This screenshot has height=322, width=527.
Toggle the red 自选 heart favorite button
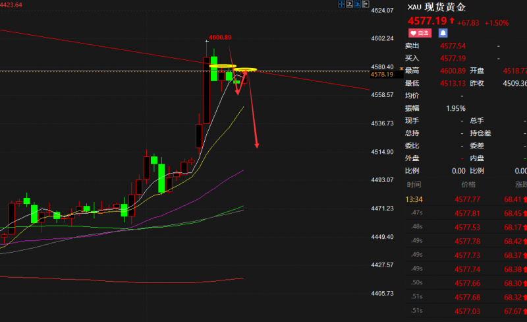tap(420, 32)
